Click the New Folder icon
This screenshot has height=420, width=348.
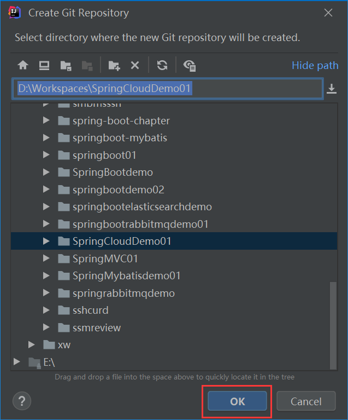click(x=114, y=66)
